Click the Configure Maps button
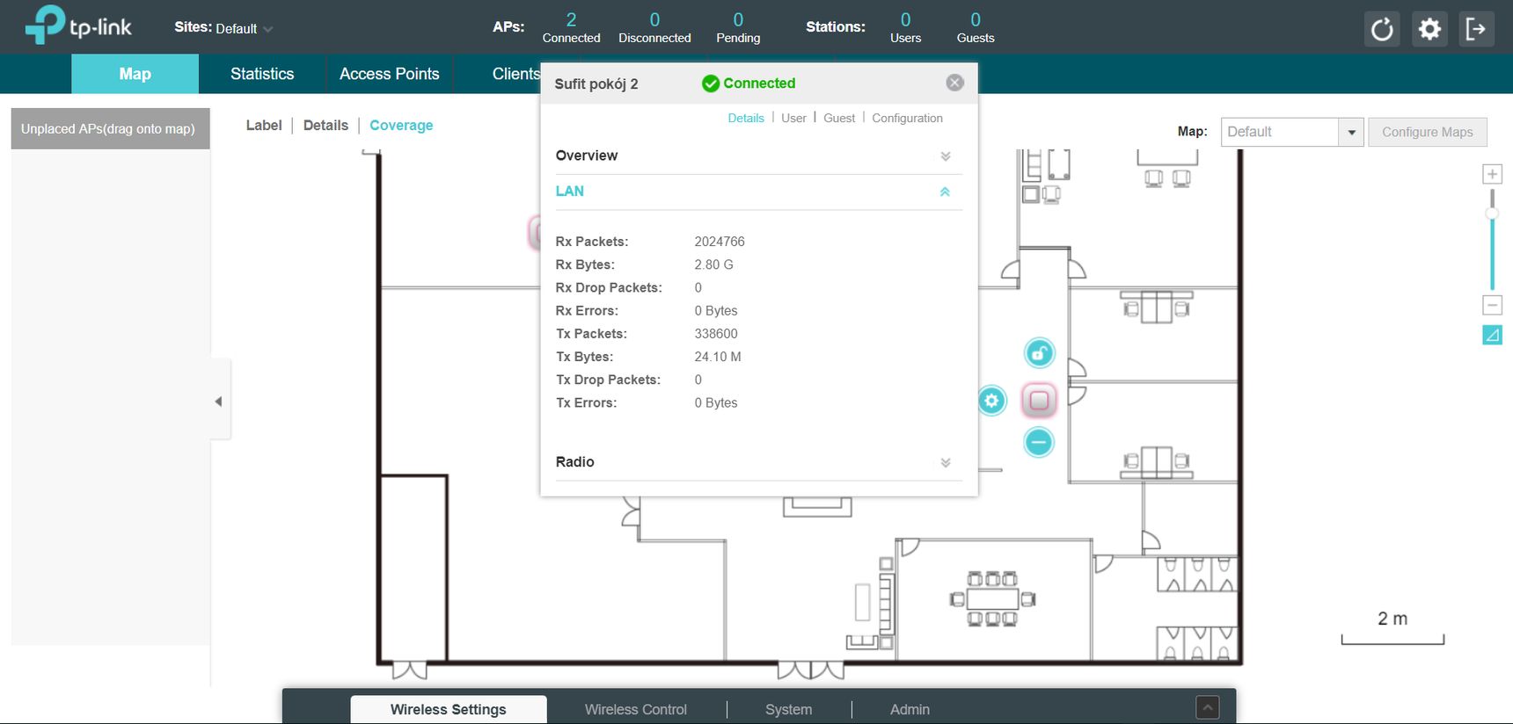1513x724 pixels. [x=1427, y=132]
